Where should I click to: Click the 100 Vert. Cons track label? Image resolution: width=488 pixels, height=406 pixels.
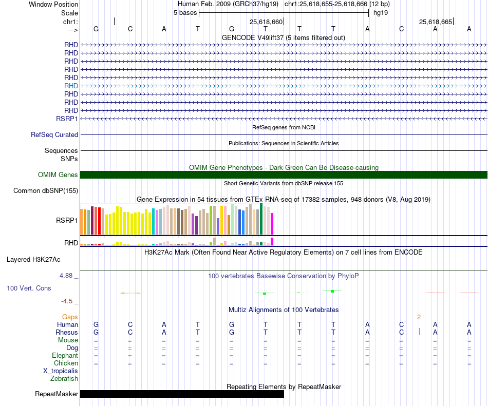pyautogui.click(x=29, y=288)
